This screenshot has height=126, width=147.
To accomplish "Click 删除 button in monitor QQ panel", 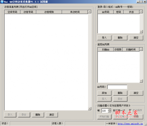I will 120,93.
